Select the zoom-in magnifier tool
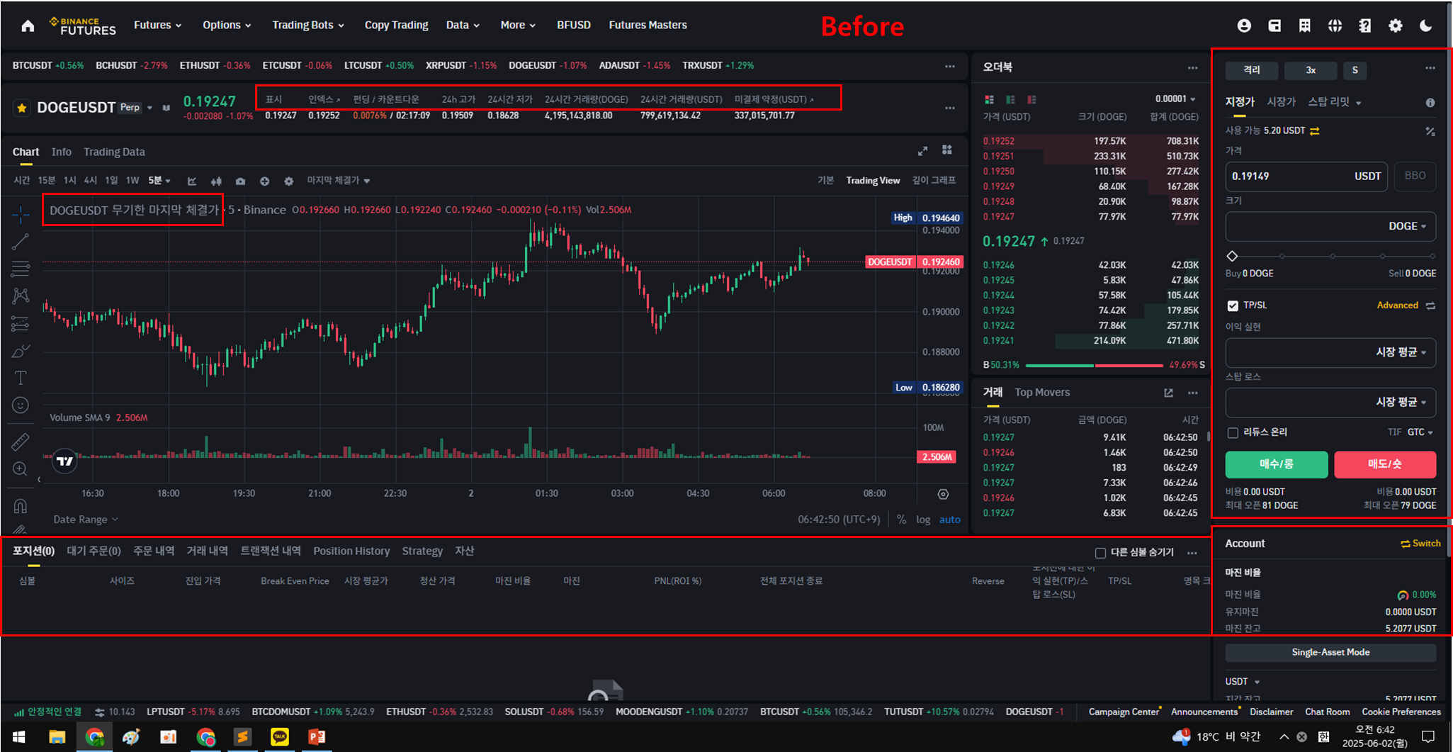The image size is (1453, 752). (x=21, y=468)
